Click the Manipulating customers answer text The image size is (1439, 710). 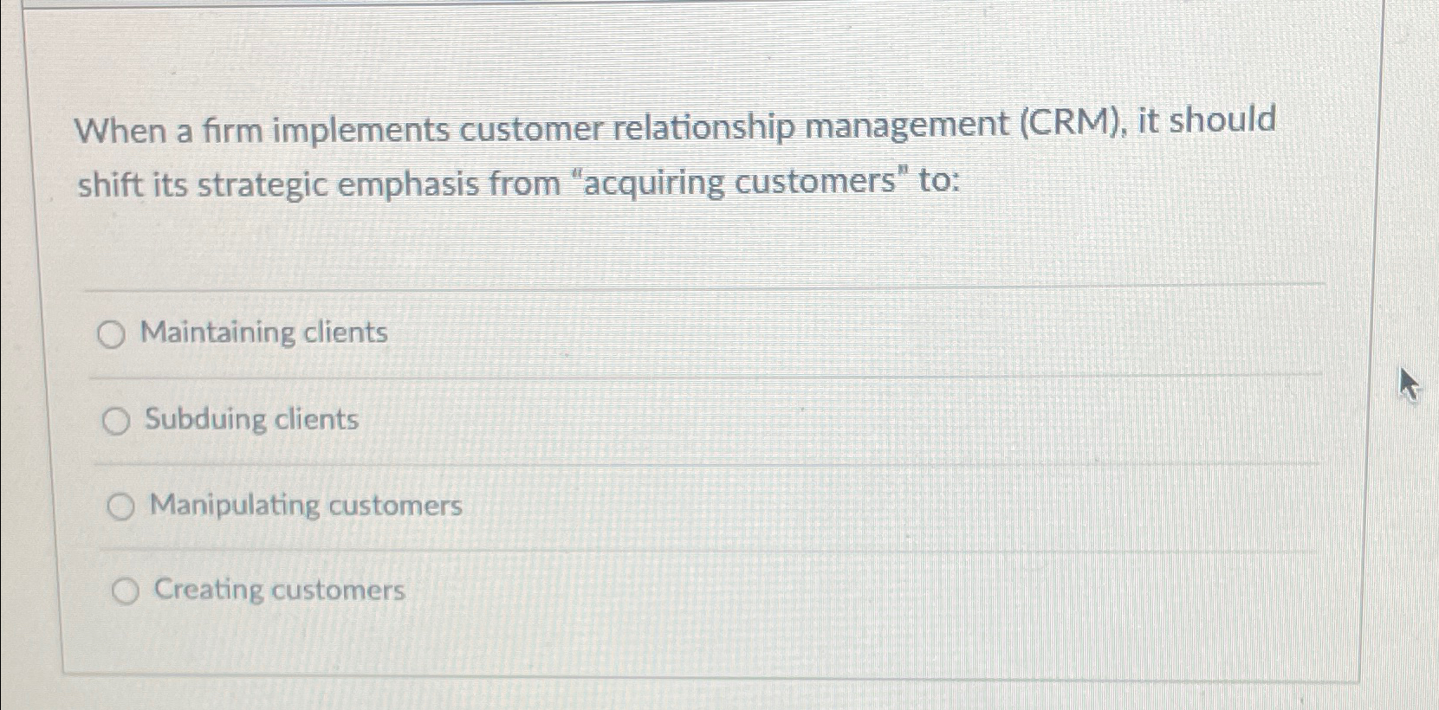(x=305, y=506)
